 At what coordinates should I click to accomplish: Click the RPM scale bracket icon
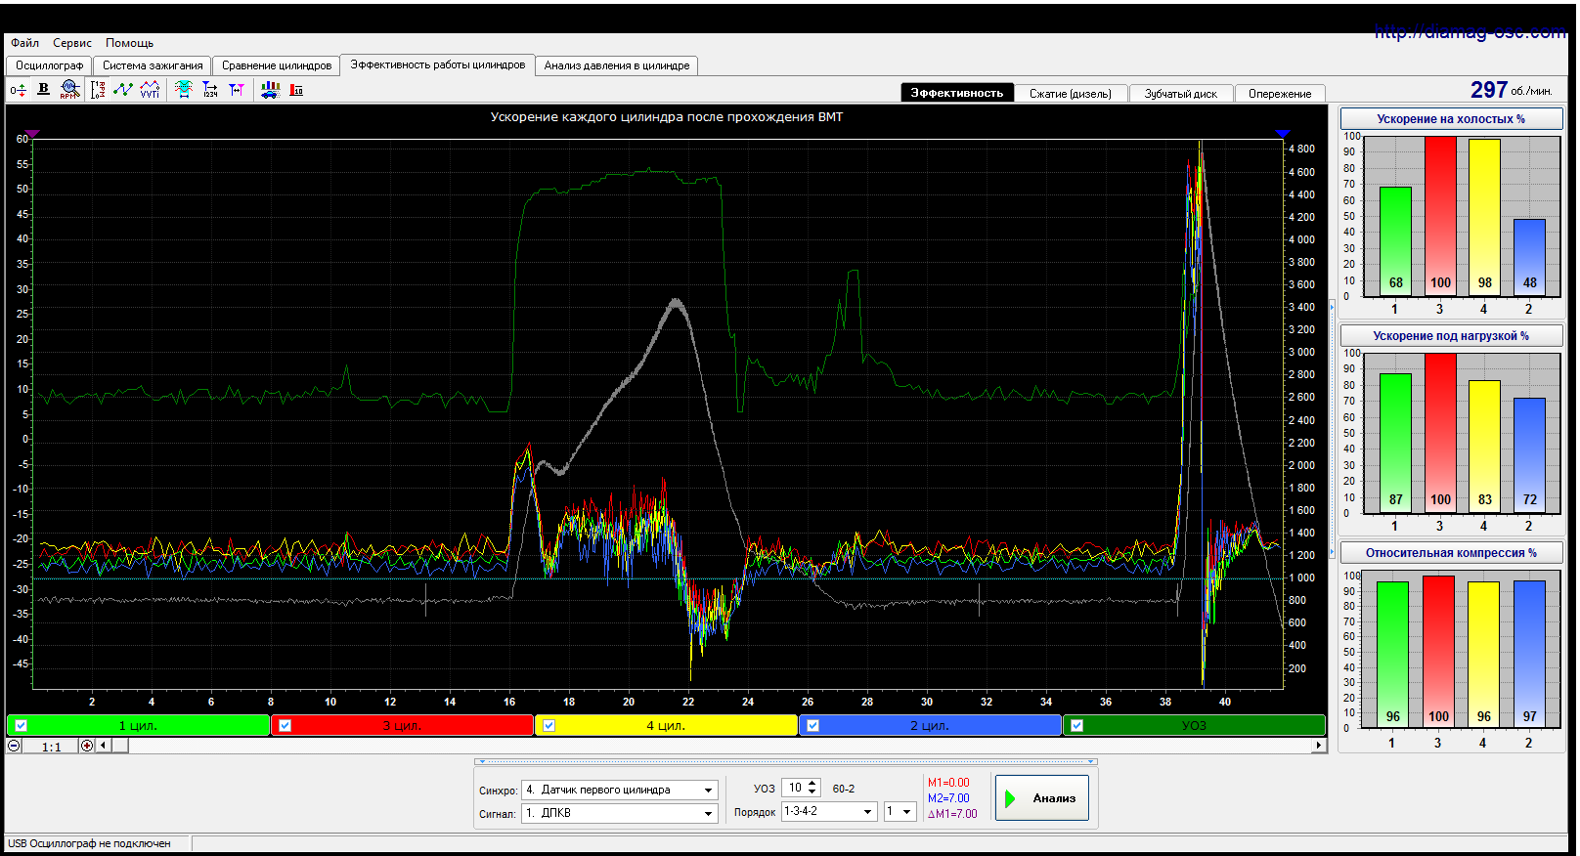coord(97,90)
